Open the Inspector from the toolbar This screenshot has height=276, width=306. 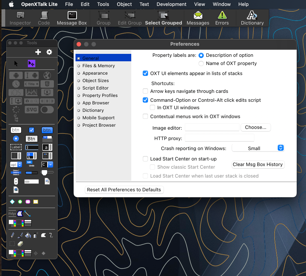coord(20,18)
